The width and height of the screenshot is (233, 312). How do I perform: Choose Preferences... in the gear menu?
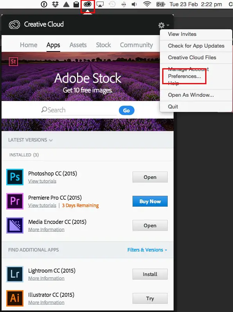(x=185, y=76)
